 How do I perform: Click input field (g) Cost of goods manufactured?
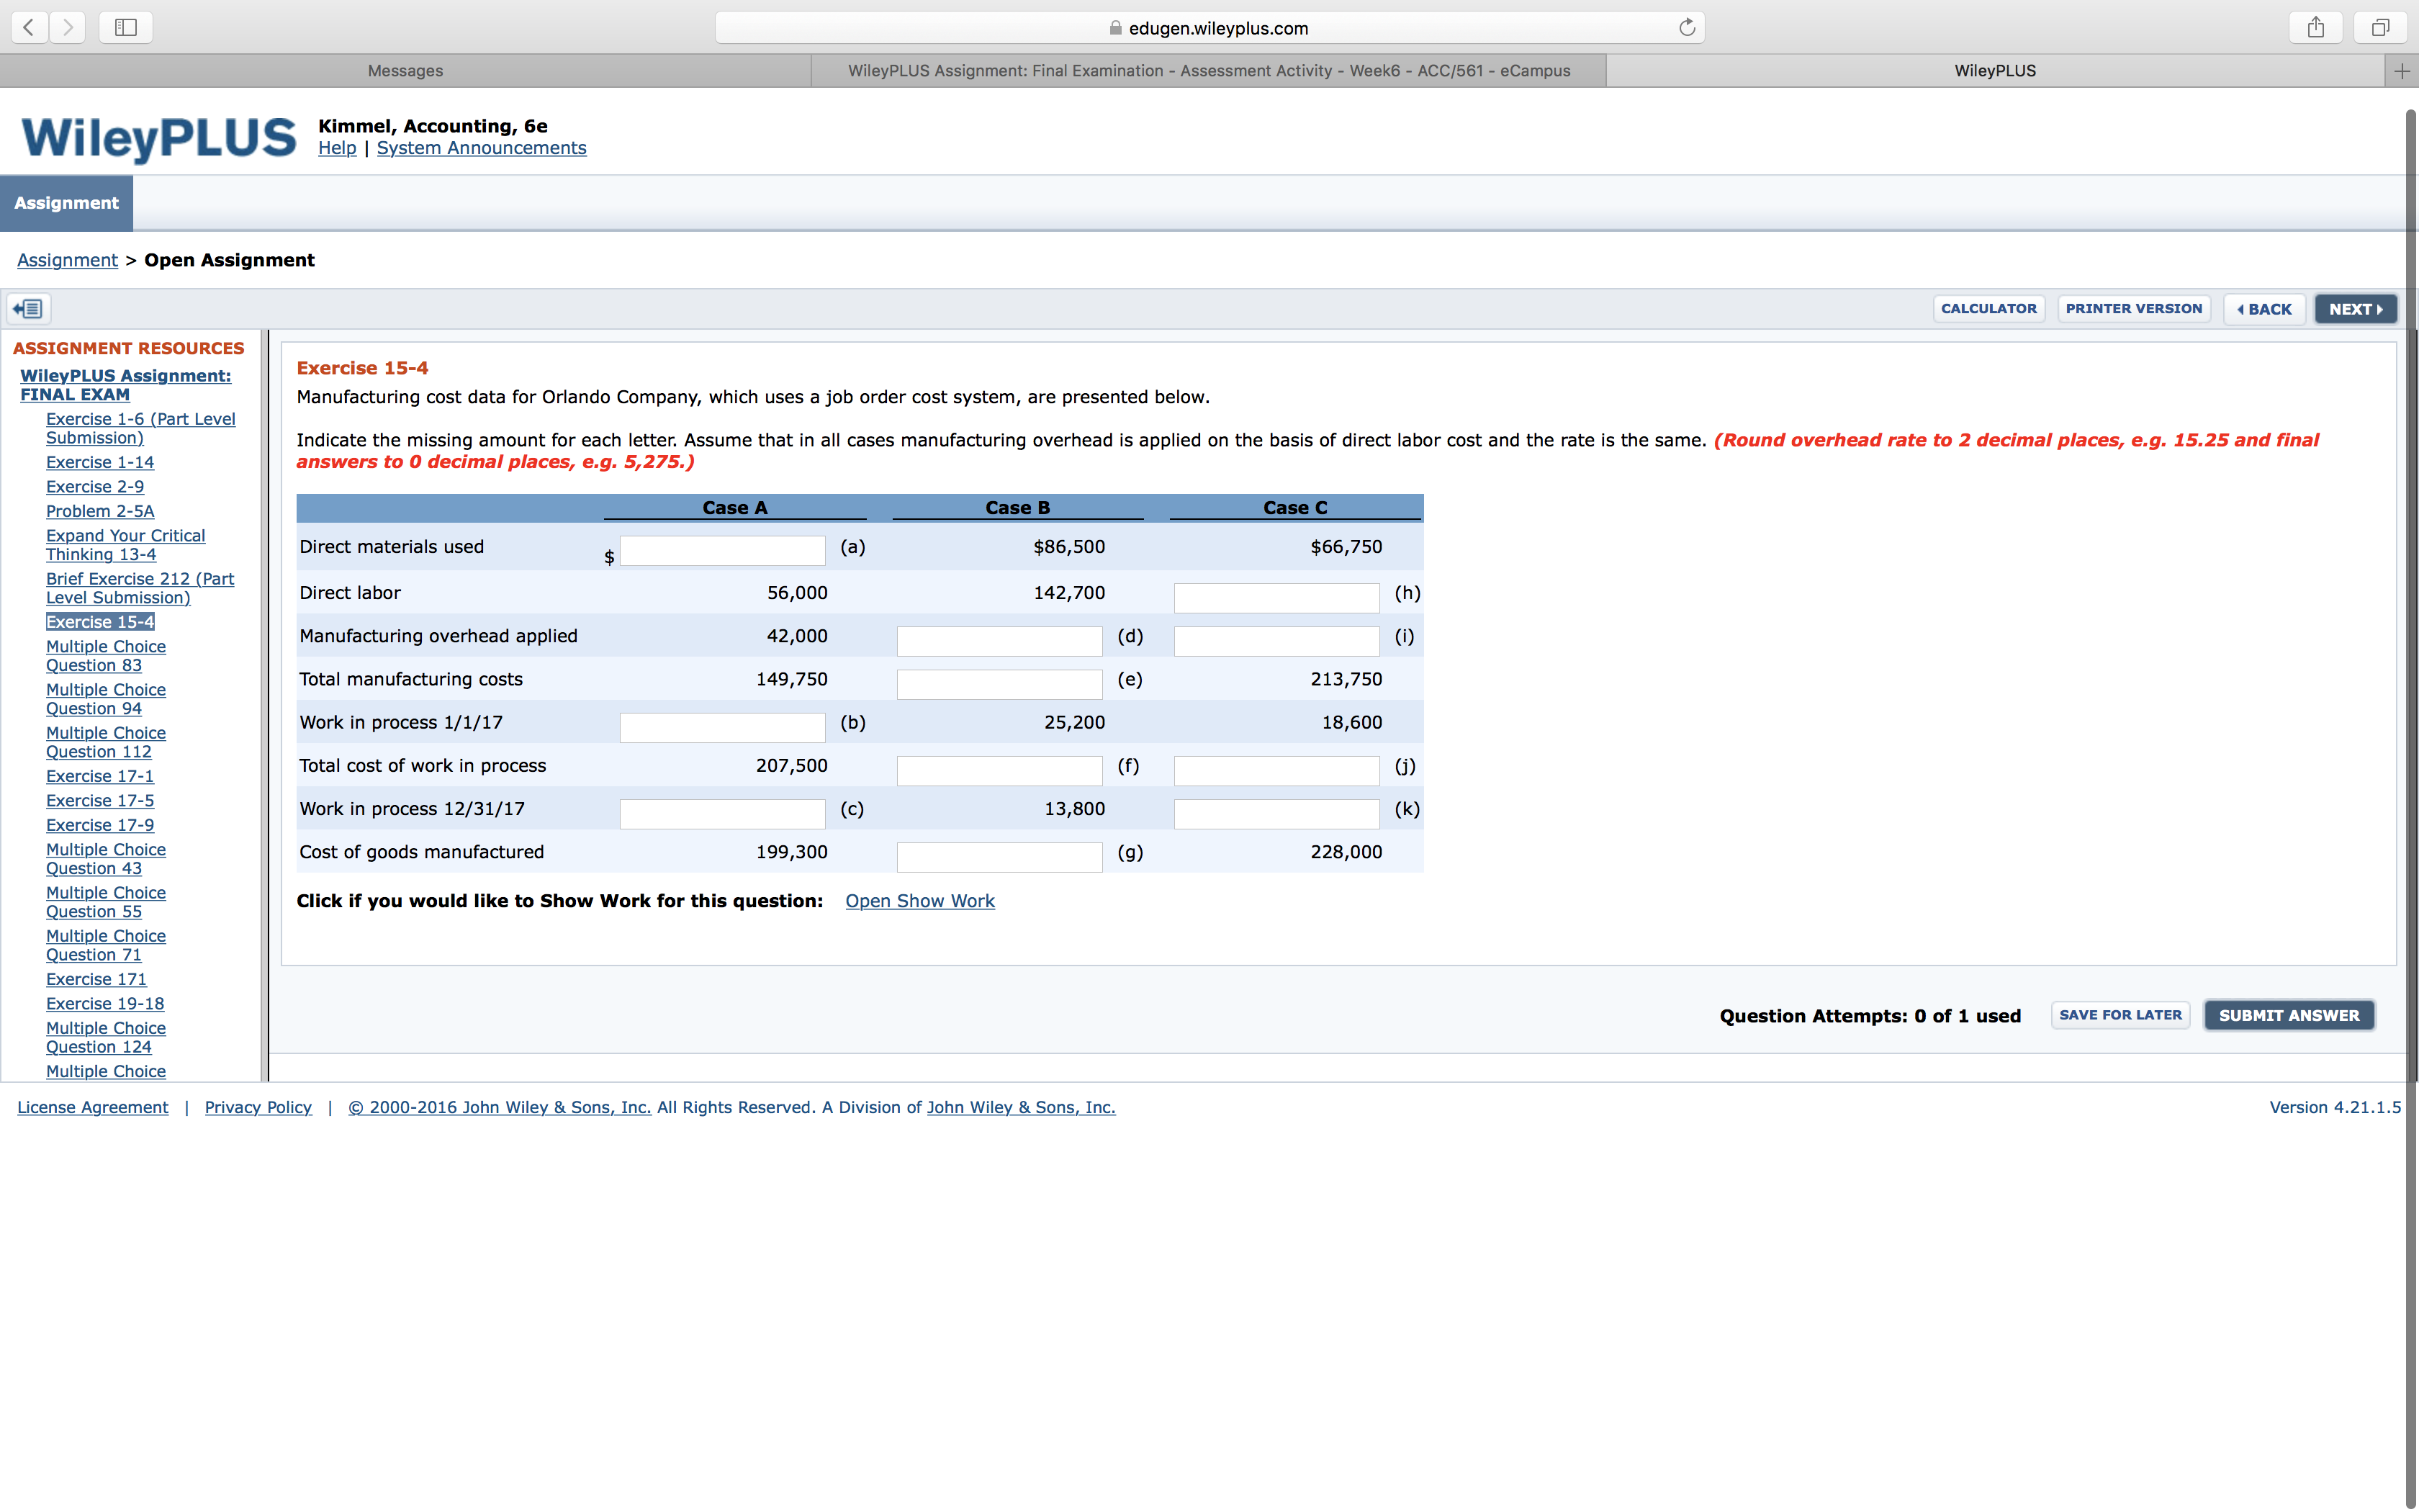tap(999, 856)
